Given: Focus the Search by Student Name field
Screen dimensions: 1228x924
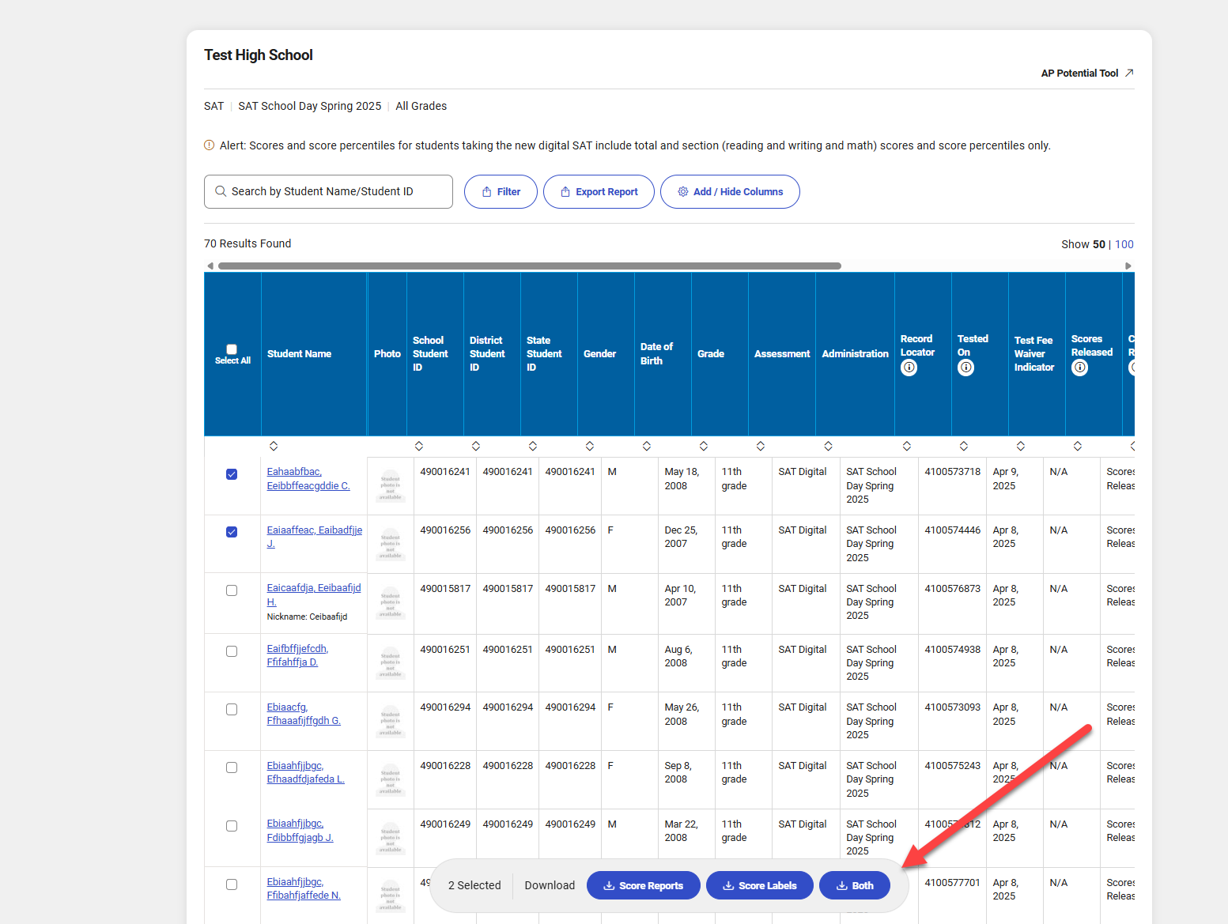Looking at the screenshot, I should tap(328, 192).
